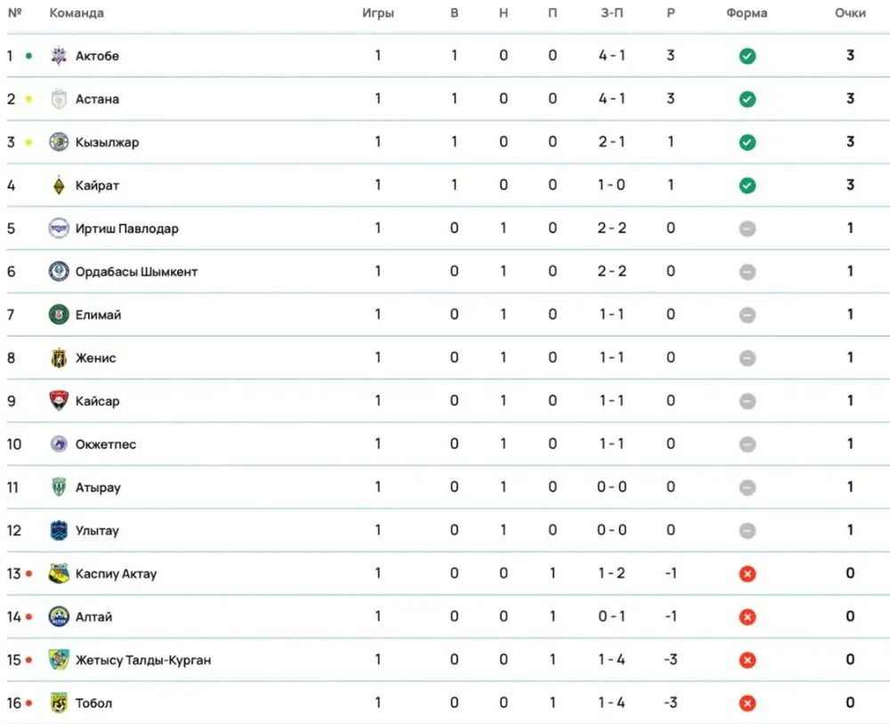Open the Ордабасы Шымкент team page
Viewport: 890px width, 724px height.
tap(136, 272)
